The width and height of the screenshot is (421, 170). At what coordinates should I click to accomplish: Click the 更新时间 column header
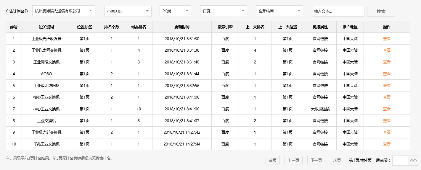click(181, 27)
